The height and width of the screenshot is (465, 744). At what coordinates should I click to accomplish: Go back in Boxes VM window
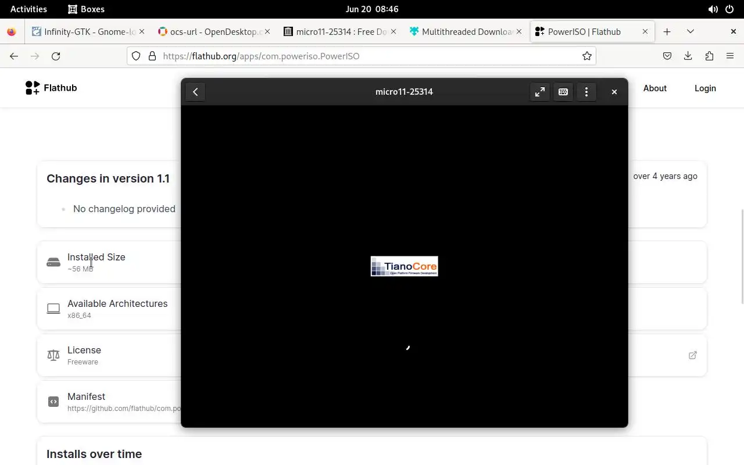tap(195, 92)
